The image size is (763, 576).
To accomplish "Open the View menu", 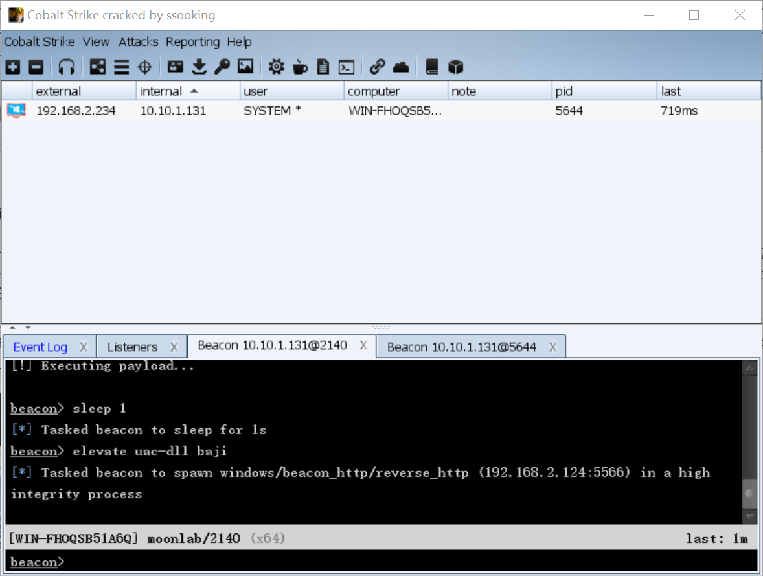I will (x=96, y=42).
